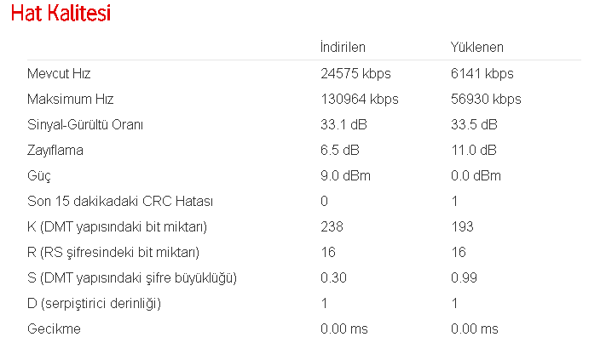Click the 6141 kbps upload speed value
This screenshot has height=360, width=606.
coord(482,73)
